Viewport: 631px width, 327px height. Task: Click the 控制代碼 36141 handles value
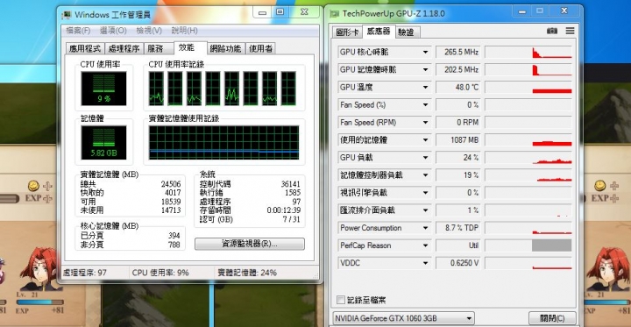(291, 184)
